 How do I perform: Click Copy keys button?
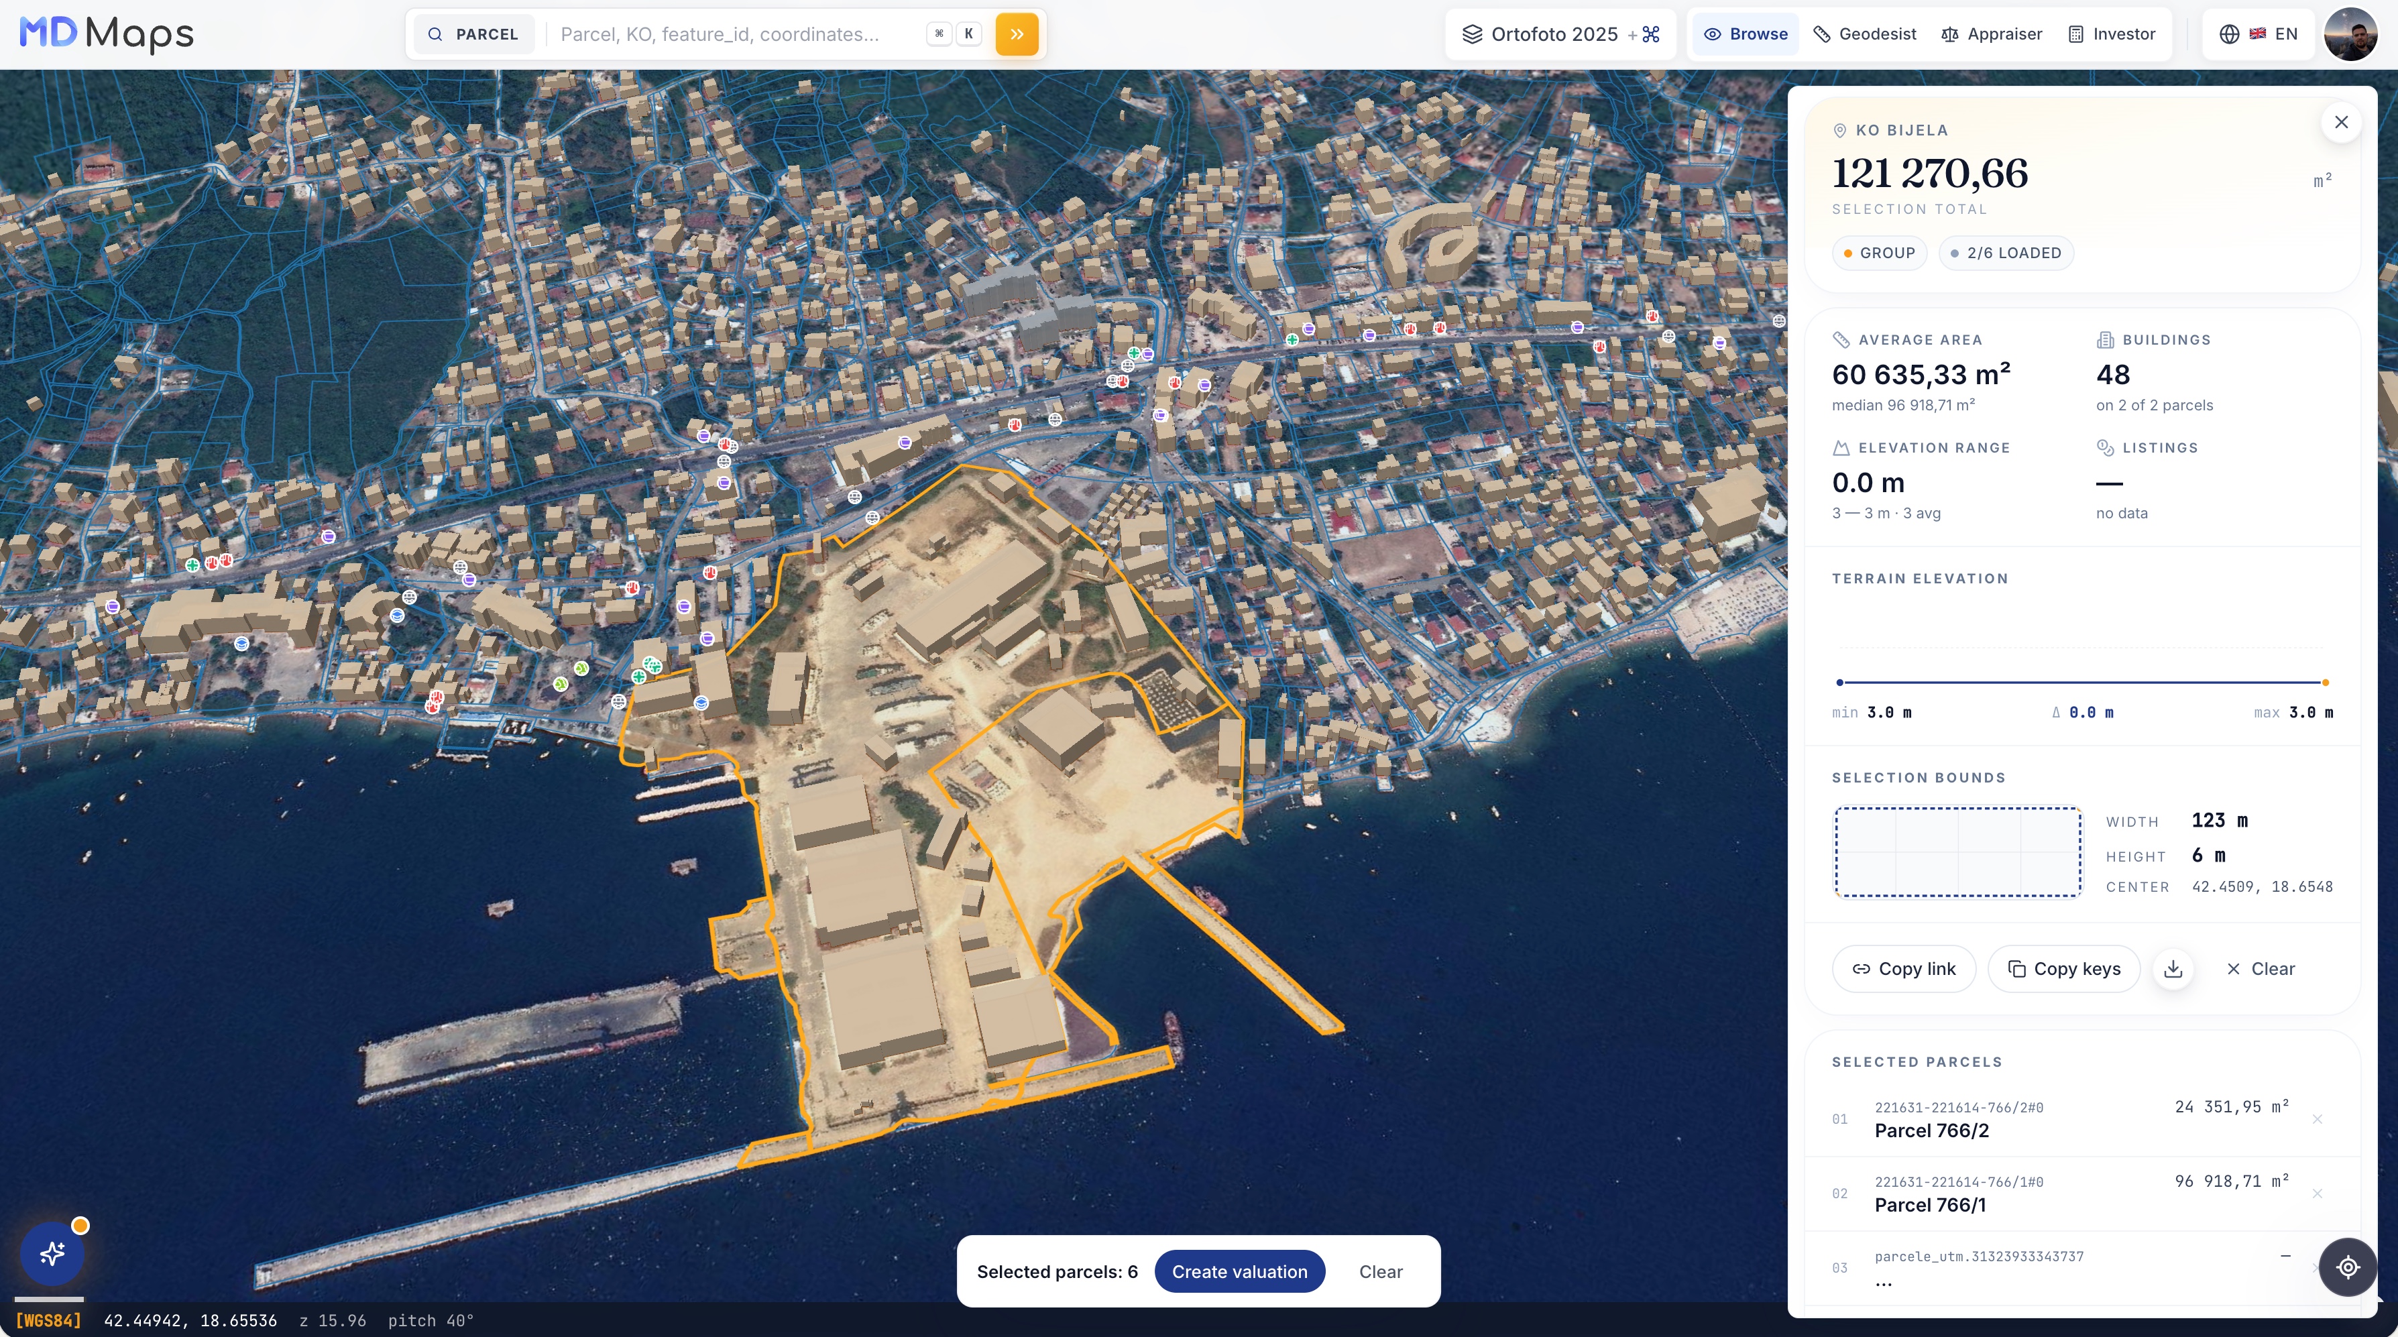click(2064, 970)
